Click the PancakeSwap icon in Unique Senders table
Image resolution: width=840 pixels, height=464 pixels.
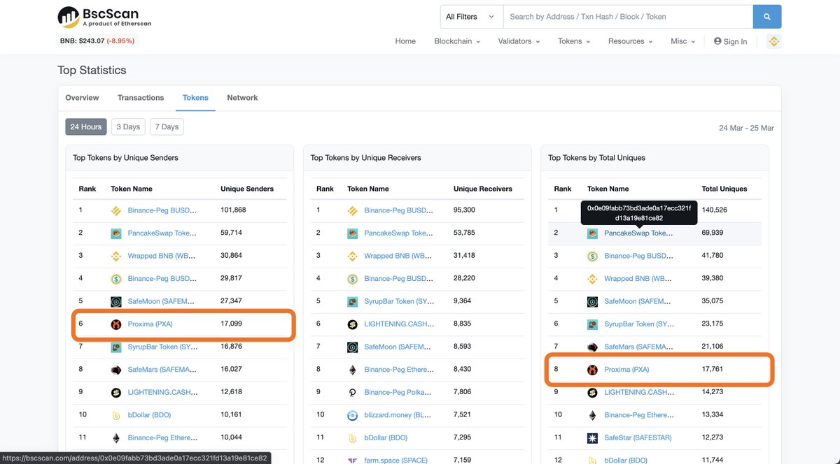coord(116,233)
